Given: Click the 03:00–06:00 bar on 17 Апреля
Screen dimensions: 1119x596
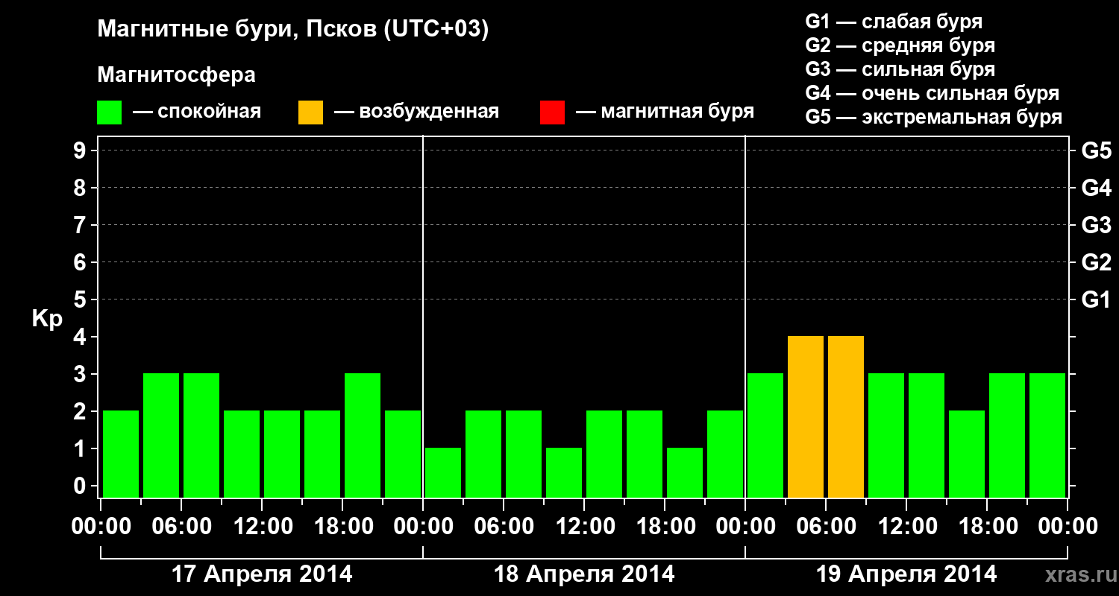Looking at the screenshot, I should click(x=161, y=435).
